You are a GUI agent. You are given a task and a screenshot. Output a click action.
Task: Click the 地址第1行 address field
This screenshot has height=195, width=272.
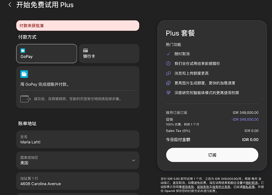click(x=78, y=181)
